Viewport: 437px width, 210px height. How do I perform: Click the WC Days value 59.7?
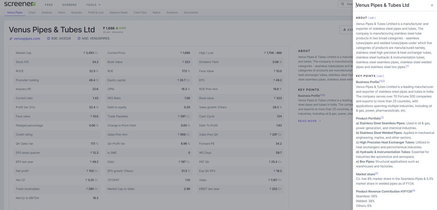(279, 152)
